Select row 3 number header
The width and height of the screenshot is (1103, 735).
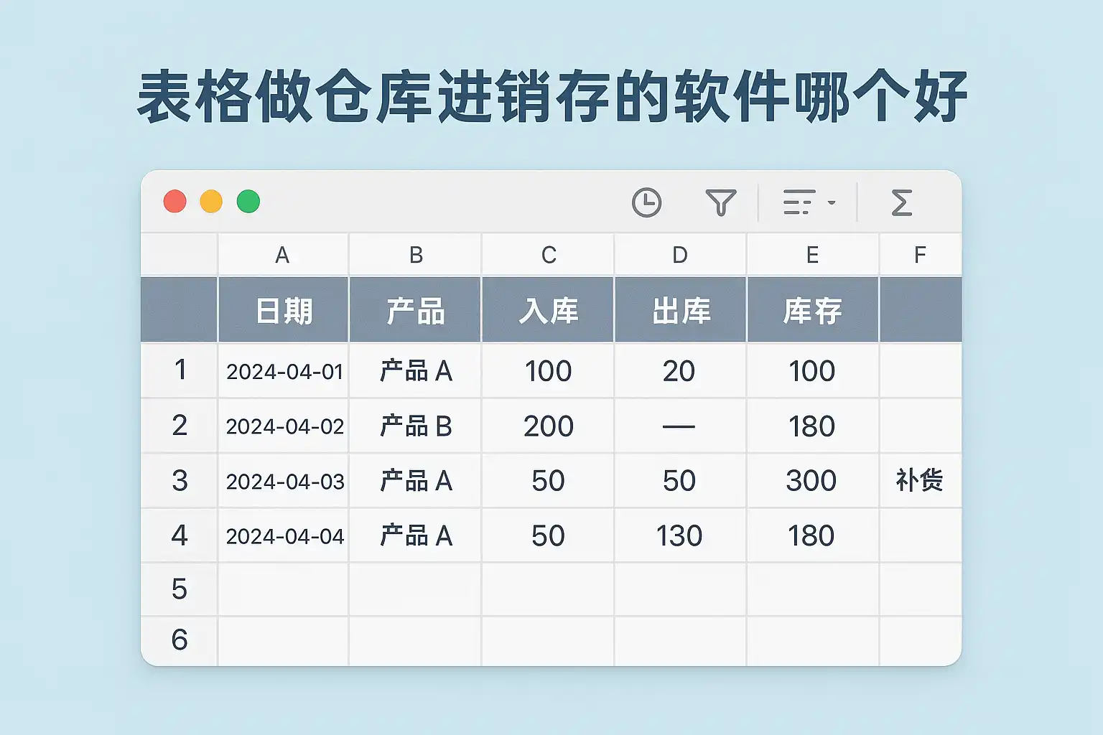(180, 480)
